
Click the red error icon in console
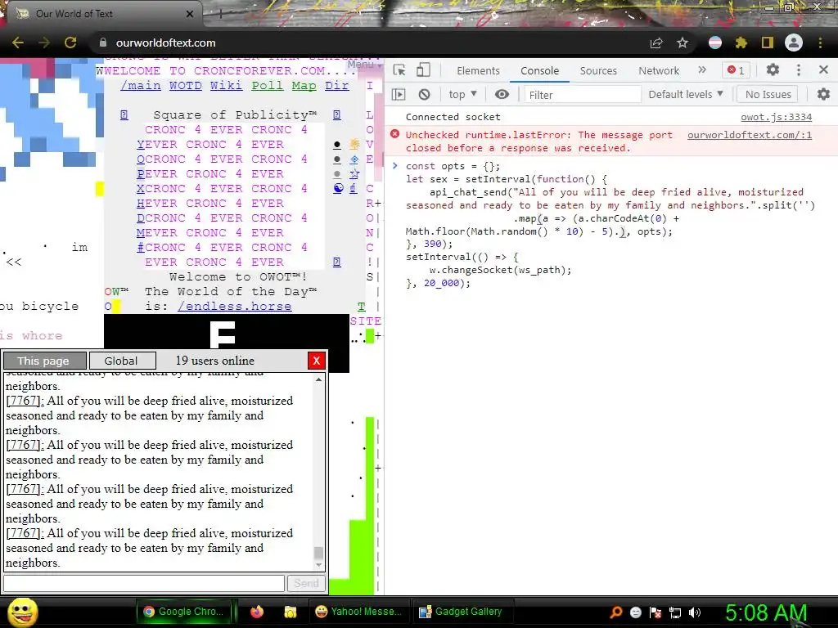pyautogui.click(x=395, y=133)
